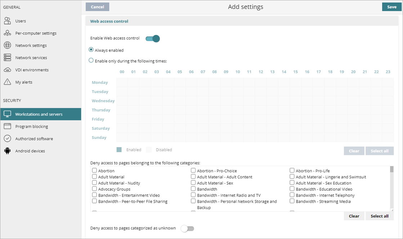This screenshot has height=239, width=403.
Task: Select the Enable only during following times option
Action: (91, 60)
